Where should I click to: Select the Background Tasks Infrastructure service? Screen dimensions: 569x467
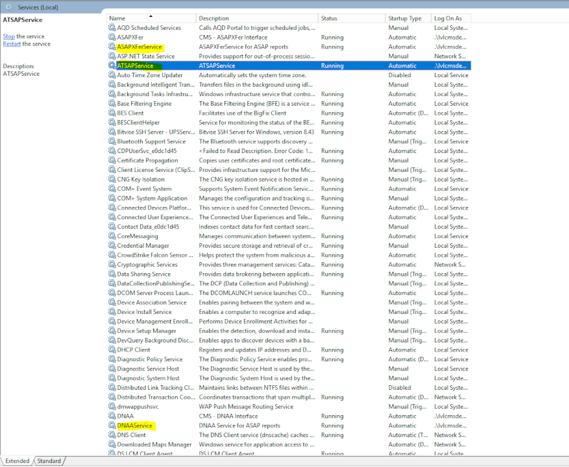click(x=289, y=94)
